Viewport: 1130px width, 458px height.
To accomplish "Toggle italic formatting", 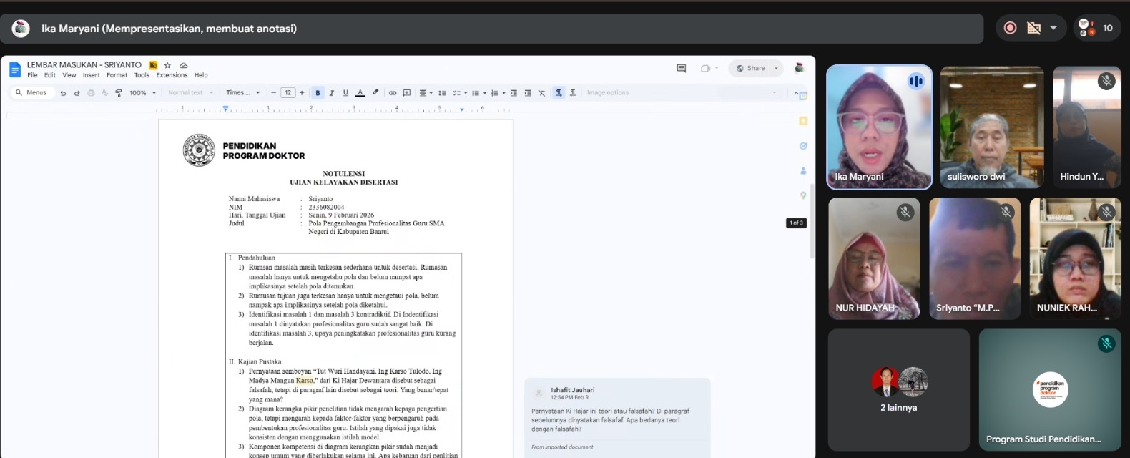I will coord(332,93).
